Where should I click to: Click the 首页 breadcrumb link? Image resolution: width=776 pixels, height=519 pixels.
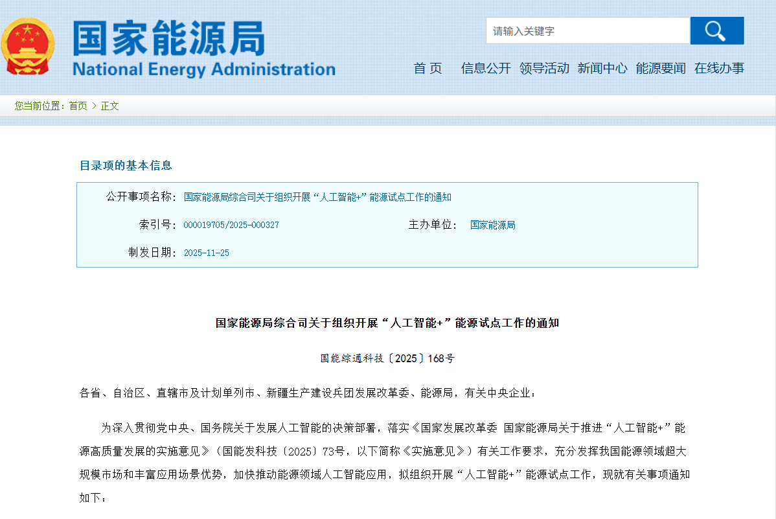tap(78, 106)
